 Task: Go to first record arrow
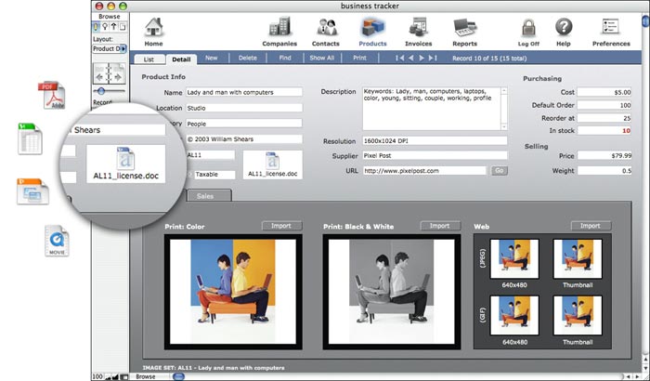[x=399, y=59]
